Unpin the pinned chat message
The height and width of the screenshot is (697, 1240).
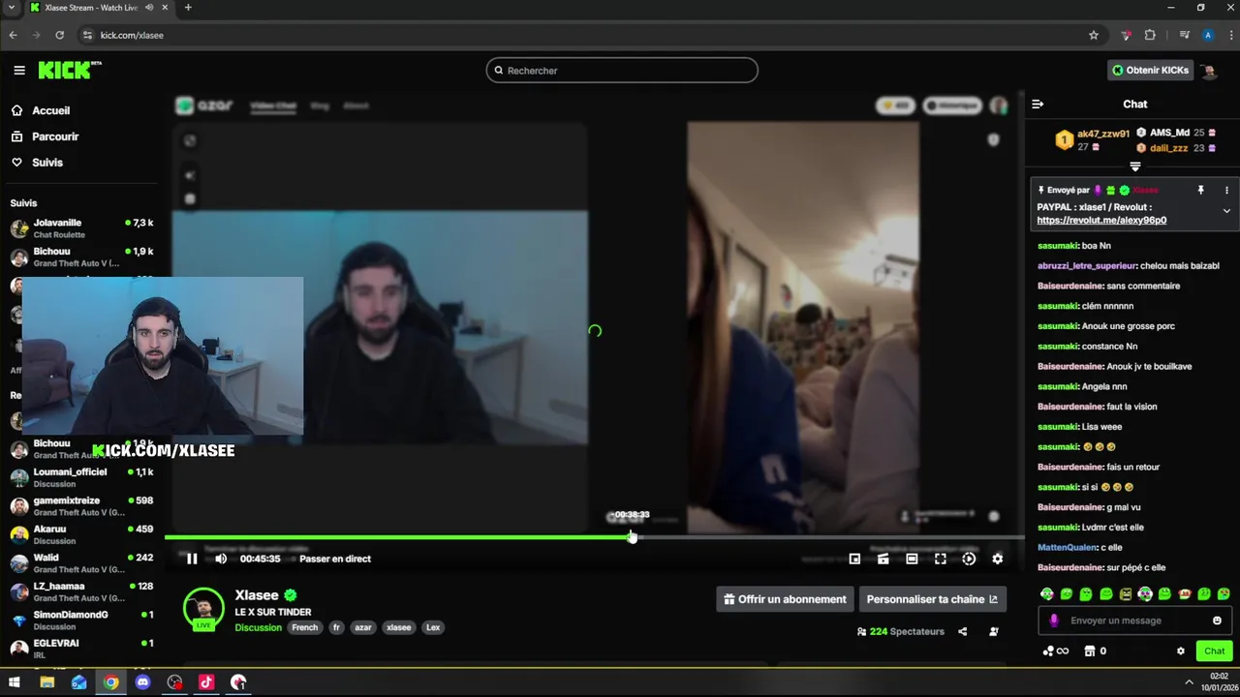[x=1200, y=191]
